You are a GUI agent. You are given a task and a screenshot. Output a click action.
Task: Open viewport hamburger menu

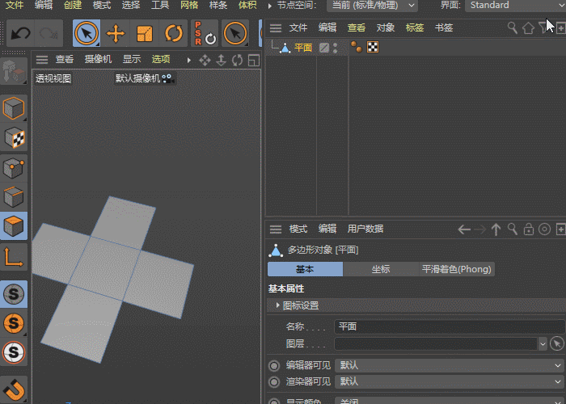(42, 60)
